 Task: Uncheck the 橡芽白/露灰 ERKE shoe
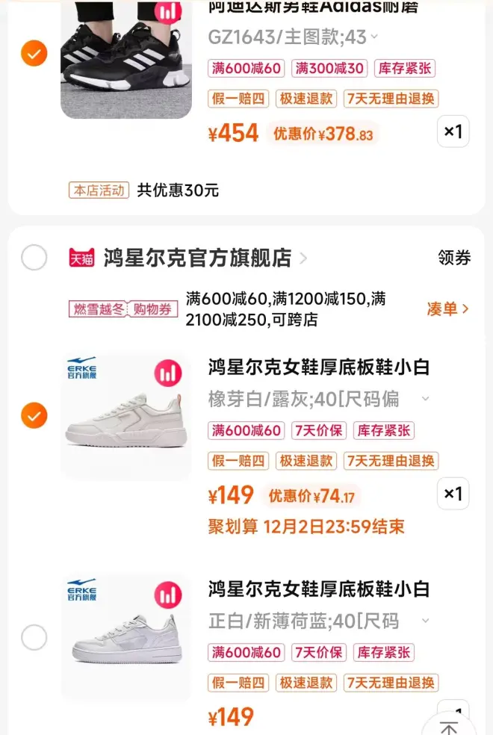34,415
